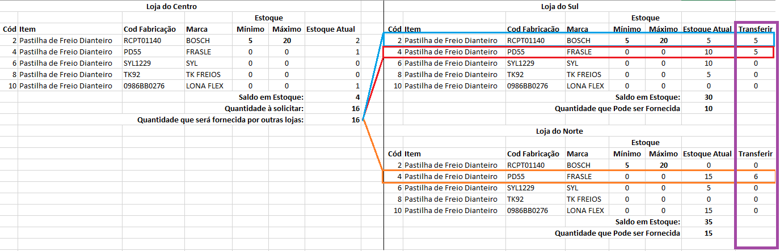This screenshot has height=251, width=780.
Task: Select Saldo em Estoque value 4
Action: pyautogui.click(x=357, y=97)
